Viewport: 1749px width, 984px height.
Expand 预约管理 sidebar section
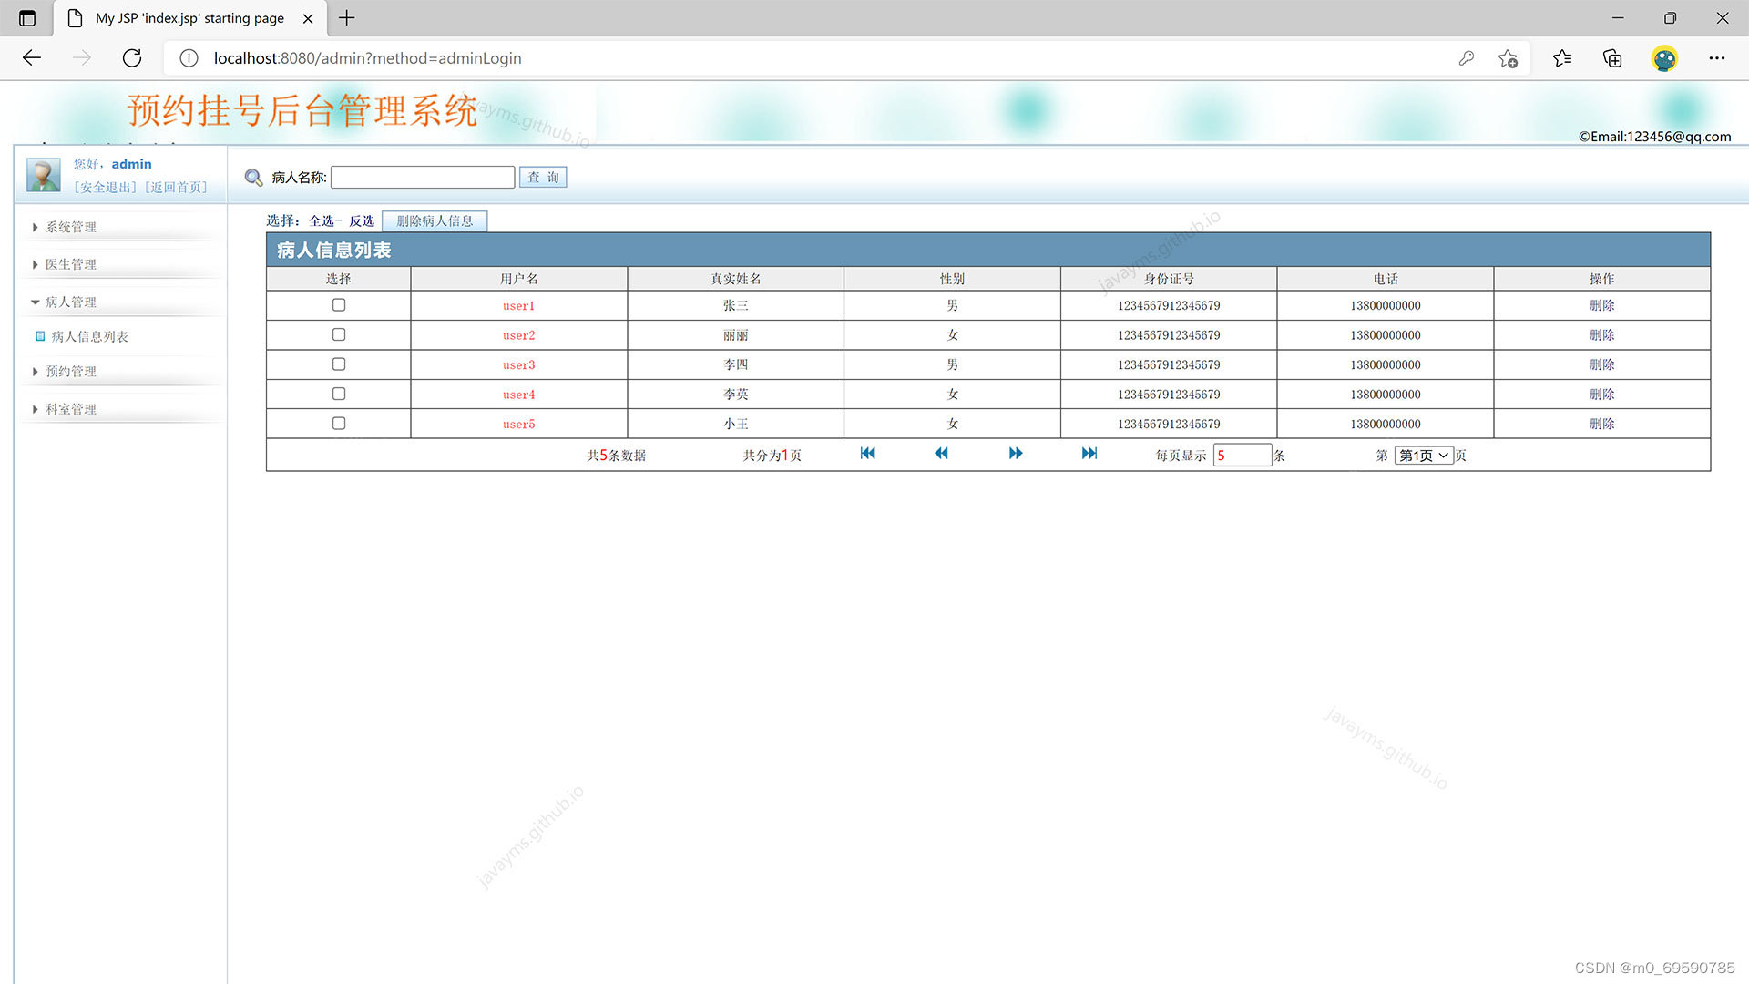pos(71,372)
